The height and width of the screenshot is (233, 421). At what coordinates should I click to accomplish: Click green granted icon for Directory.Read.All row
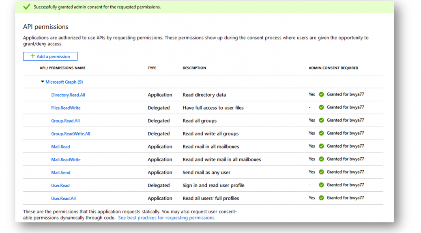point(321,94)
